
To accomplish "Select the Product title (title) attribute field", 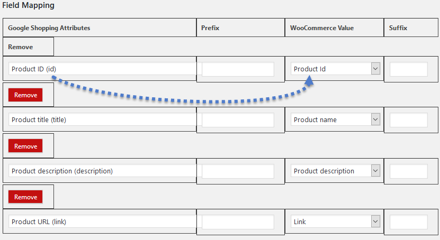I will click(102, 119).
